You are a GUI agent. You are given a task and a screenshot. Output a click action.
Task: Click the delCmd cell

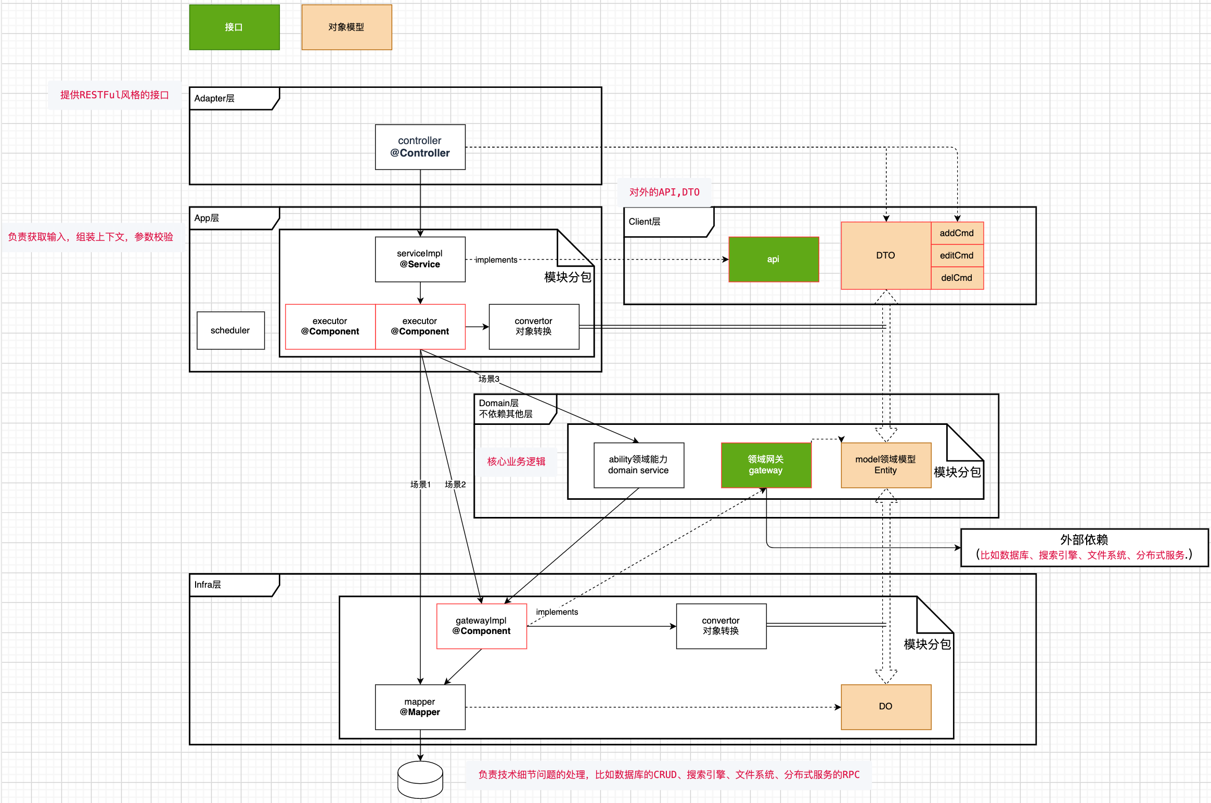pyautogui.click(x=957, y=278)
